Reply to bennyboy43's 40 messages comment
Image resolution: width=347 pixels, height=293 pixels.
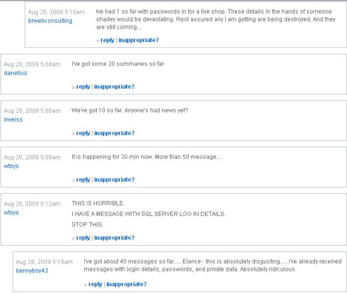coord(95,284)
